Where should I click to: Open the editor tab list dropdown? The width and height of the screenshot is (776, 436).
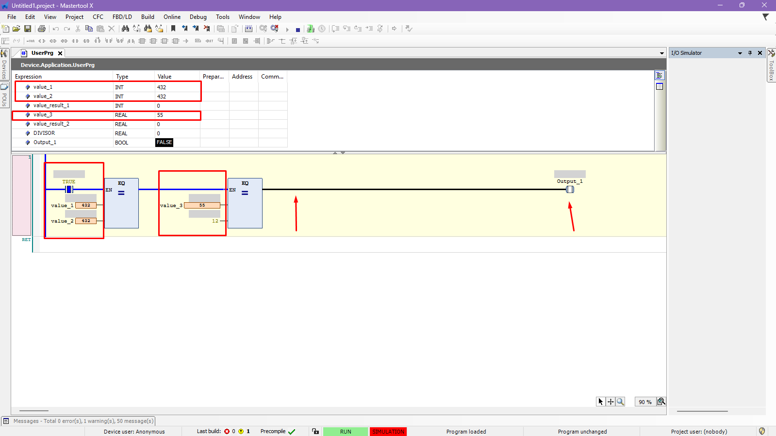coord(661,53)
